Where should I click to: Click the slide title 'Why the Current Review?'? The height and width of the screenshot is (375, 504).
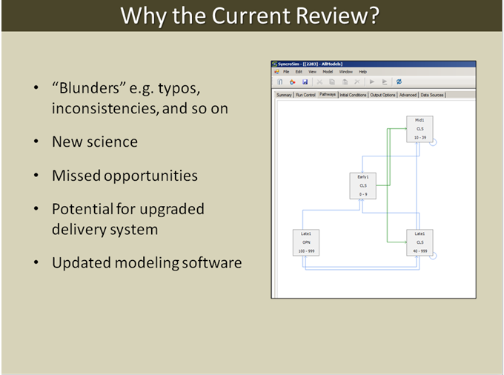pos(250,16)
